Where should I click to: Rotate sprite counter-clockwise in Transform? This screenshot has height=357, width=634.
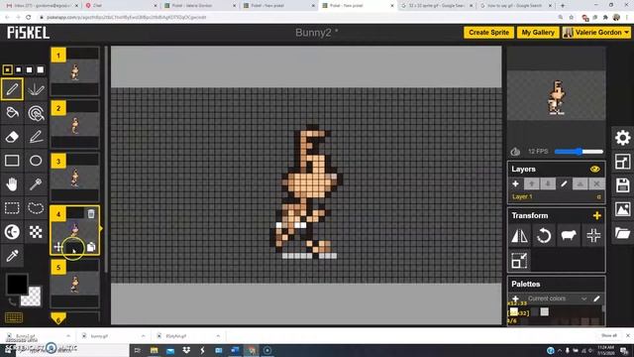pos(544,236)
